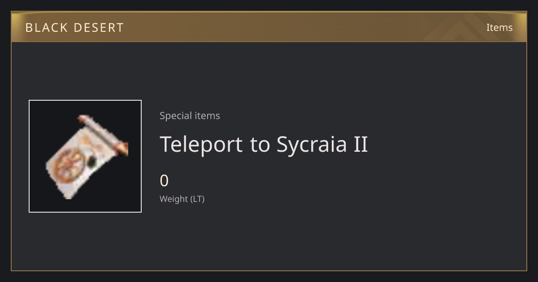The height and width of the screenshot is (282, 538).
Task: Click the Teleport to Sycraia II title
Action: [x=264, y=144]
